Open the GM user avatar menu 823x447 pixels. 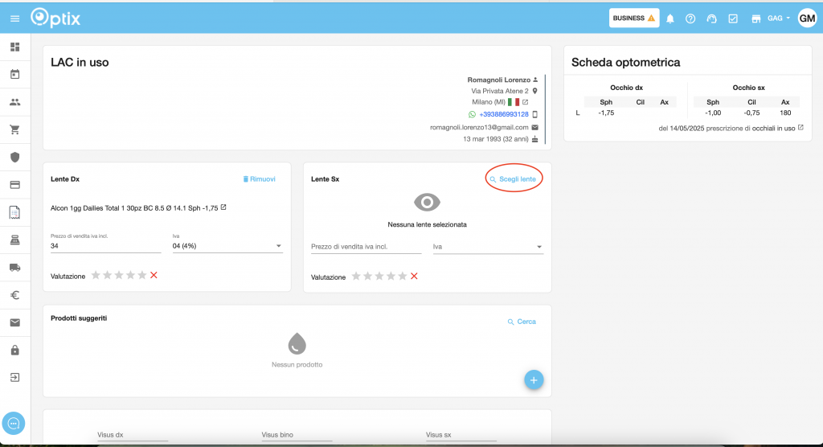pyautogui.click(x=807, y=18)
